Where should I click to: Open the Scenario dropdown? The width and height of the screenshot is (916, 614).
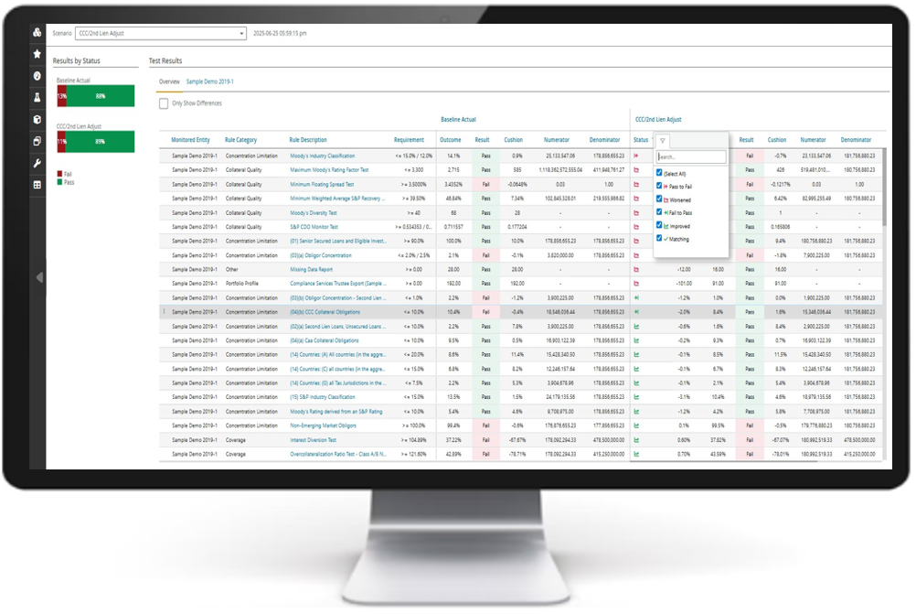click(x=160, y=33)
